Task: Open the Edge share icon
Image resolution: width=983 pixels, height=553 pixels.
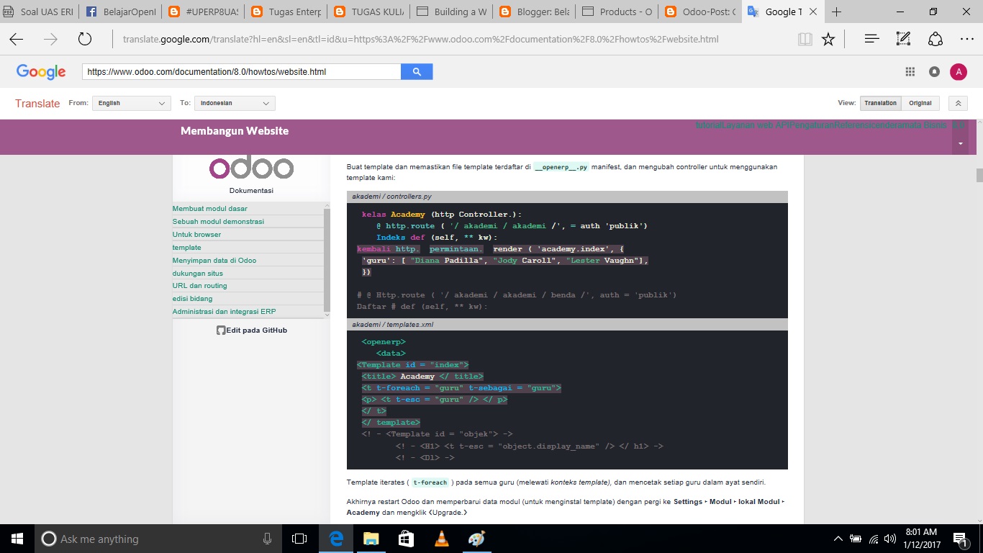Action: coord(936,40)
